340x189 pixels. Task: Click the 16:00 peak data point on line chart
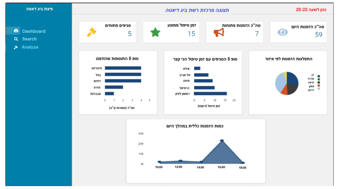pos(222,141)
